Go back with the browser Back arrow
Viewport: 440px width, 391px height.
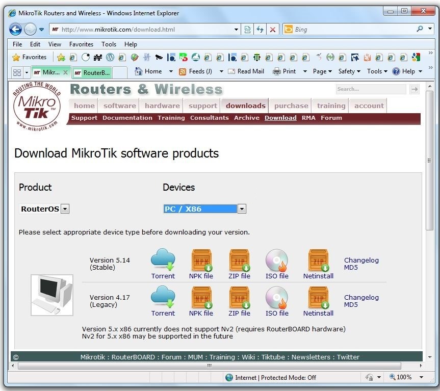(x=15, y=29)
